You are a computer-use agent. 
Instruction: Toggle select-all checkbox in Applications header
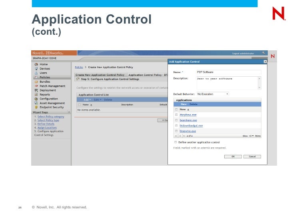[176, 109]
